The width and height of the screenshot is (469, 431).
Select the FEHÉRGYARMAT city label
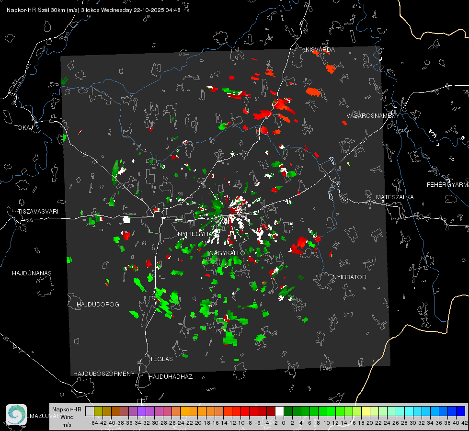point(447,185)
